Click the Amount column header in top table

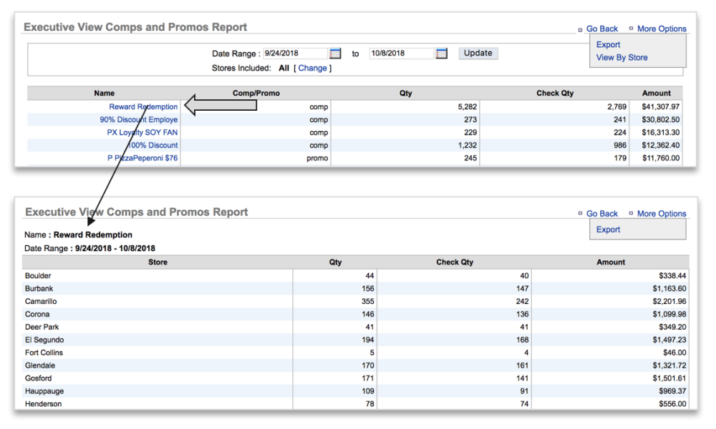(656, 93)
